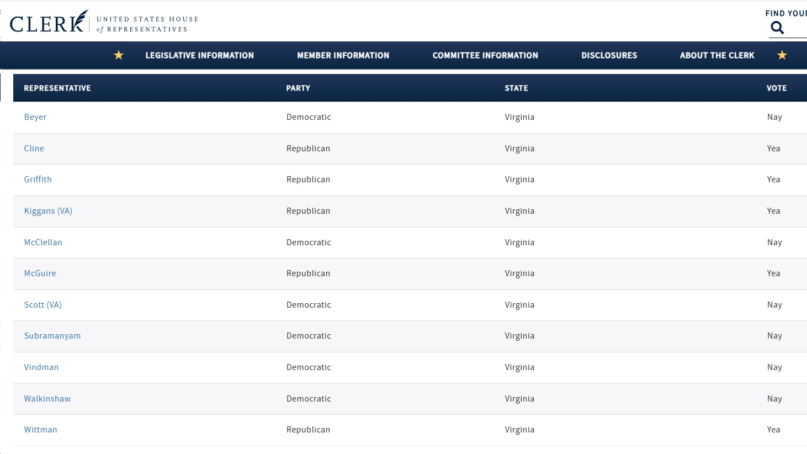The width and height of the screenshot is (807, 454).
Task: Open Kiggans (VA) representative link
Action: tap(48, 210)
